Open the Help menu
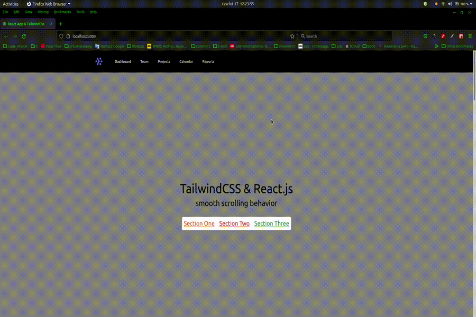This screenshot has width=476, height=317. (x=93, y=12)
